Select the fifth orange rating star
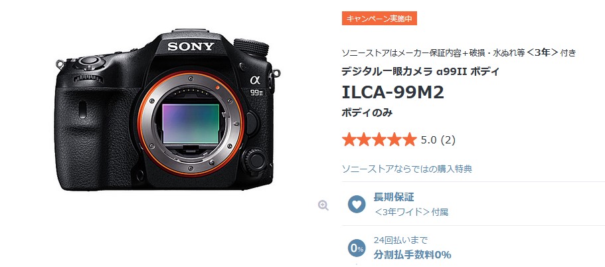605x267 pixels. coord(409,139)
